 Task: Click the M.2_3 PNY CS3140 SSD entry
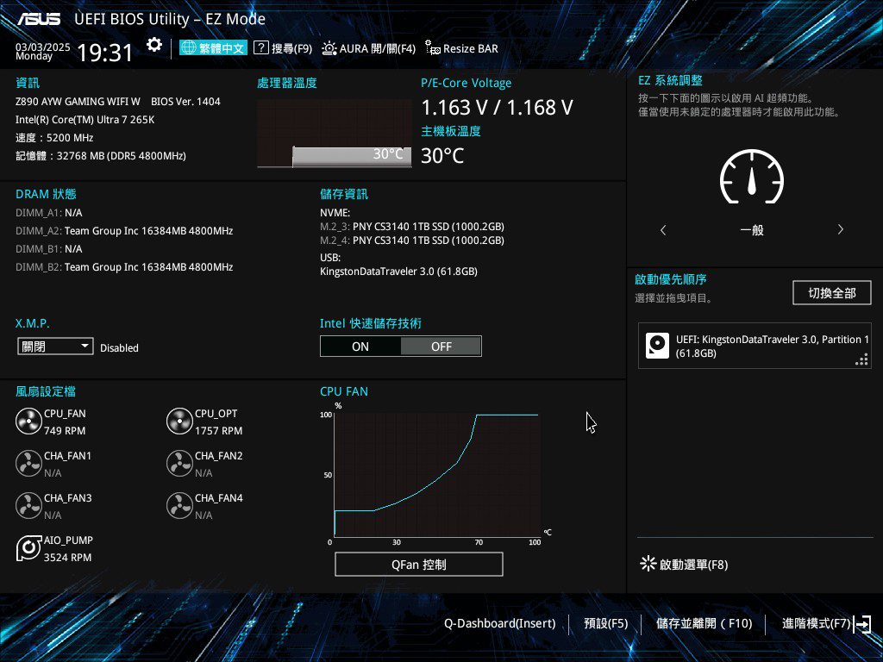click(x=411, y=227)
